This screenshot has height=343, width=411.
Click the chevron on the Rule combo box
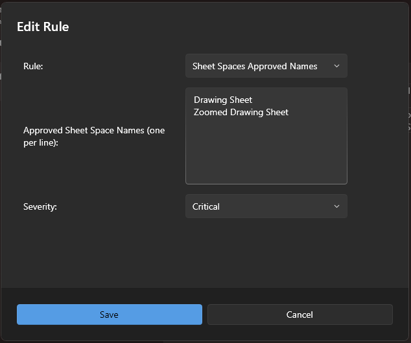click(x=336, y=66)
